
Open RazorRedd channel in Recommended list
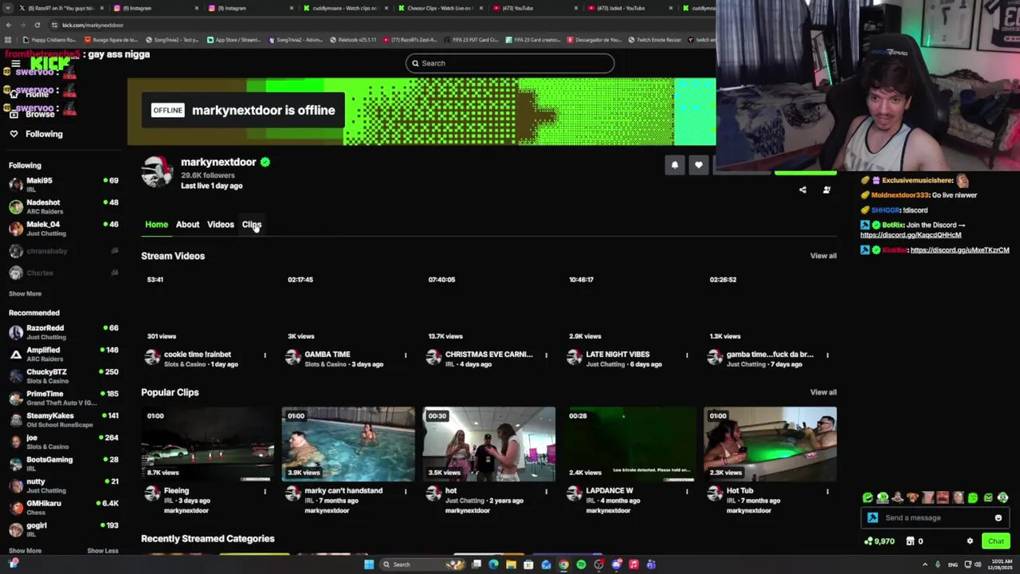[x=63, y=332]
